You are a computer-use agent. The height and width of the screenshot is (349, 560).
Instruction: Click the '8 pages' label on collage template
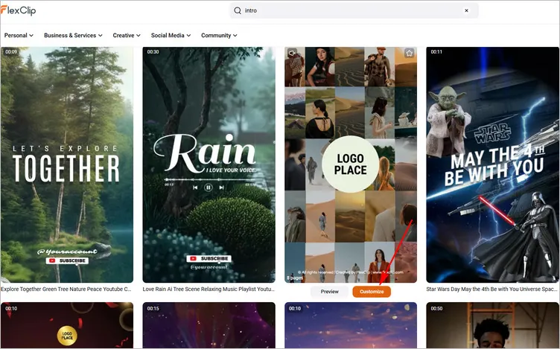tap(295, 278)
